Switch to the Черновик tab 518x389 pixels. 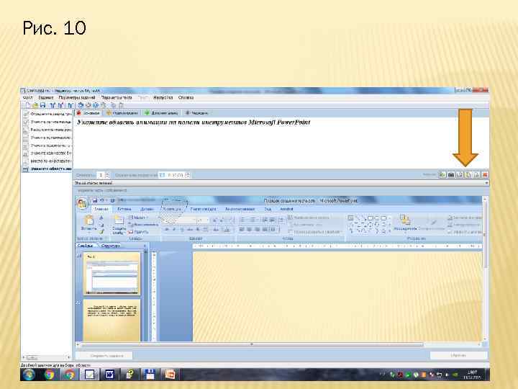[196, 113]
